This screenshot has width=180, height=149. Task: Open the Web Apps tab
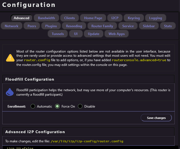click(x=117, y=34)
